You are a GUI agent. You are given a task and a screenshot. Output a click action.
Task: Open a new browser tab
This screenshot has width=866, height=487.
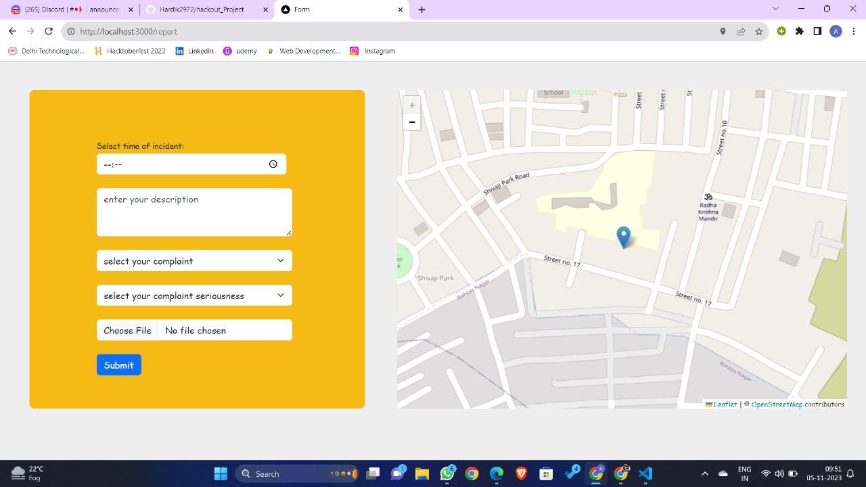[421, 9]
